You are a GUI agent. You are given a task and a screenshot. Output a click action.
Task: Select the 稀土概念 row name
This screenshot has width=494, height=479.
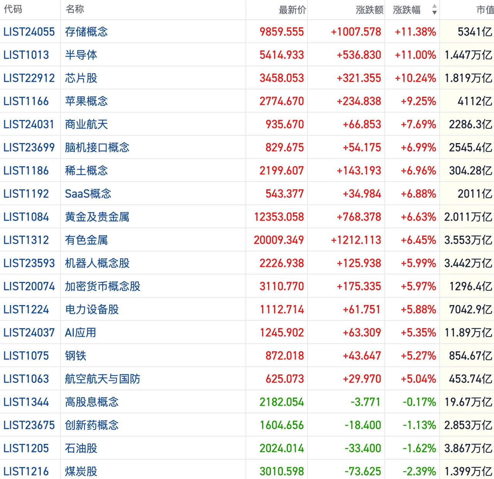coord(86,170)
